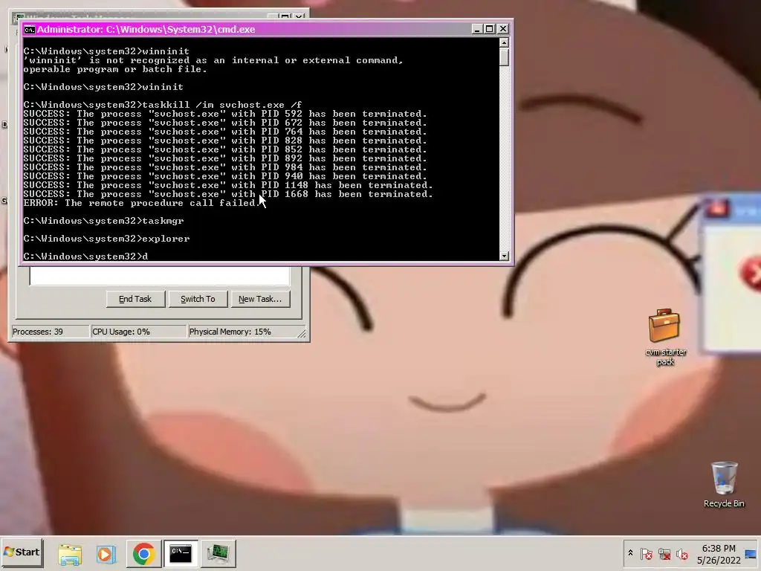Image resolution: width=761 pixels, height=571 pixels.
Task: Maximize the cmd.exe window
Action: pos(489,29)
